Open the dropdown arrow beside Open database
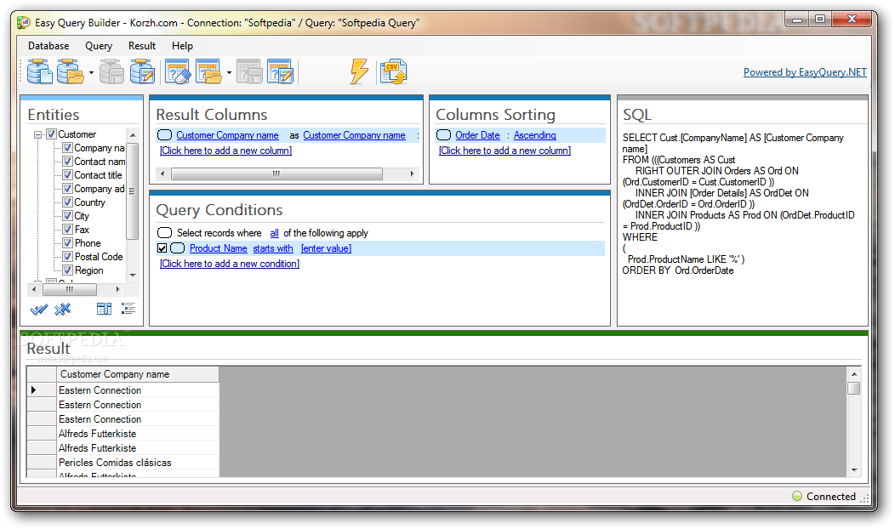Viewport: 895px width, 529px height. (91, 72)
